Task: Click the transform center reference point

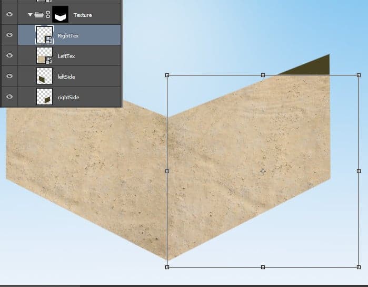Action: pos(263,171)
